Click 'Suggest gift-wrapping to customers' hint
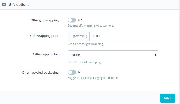 [91, 25]
